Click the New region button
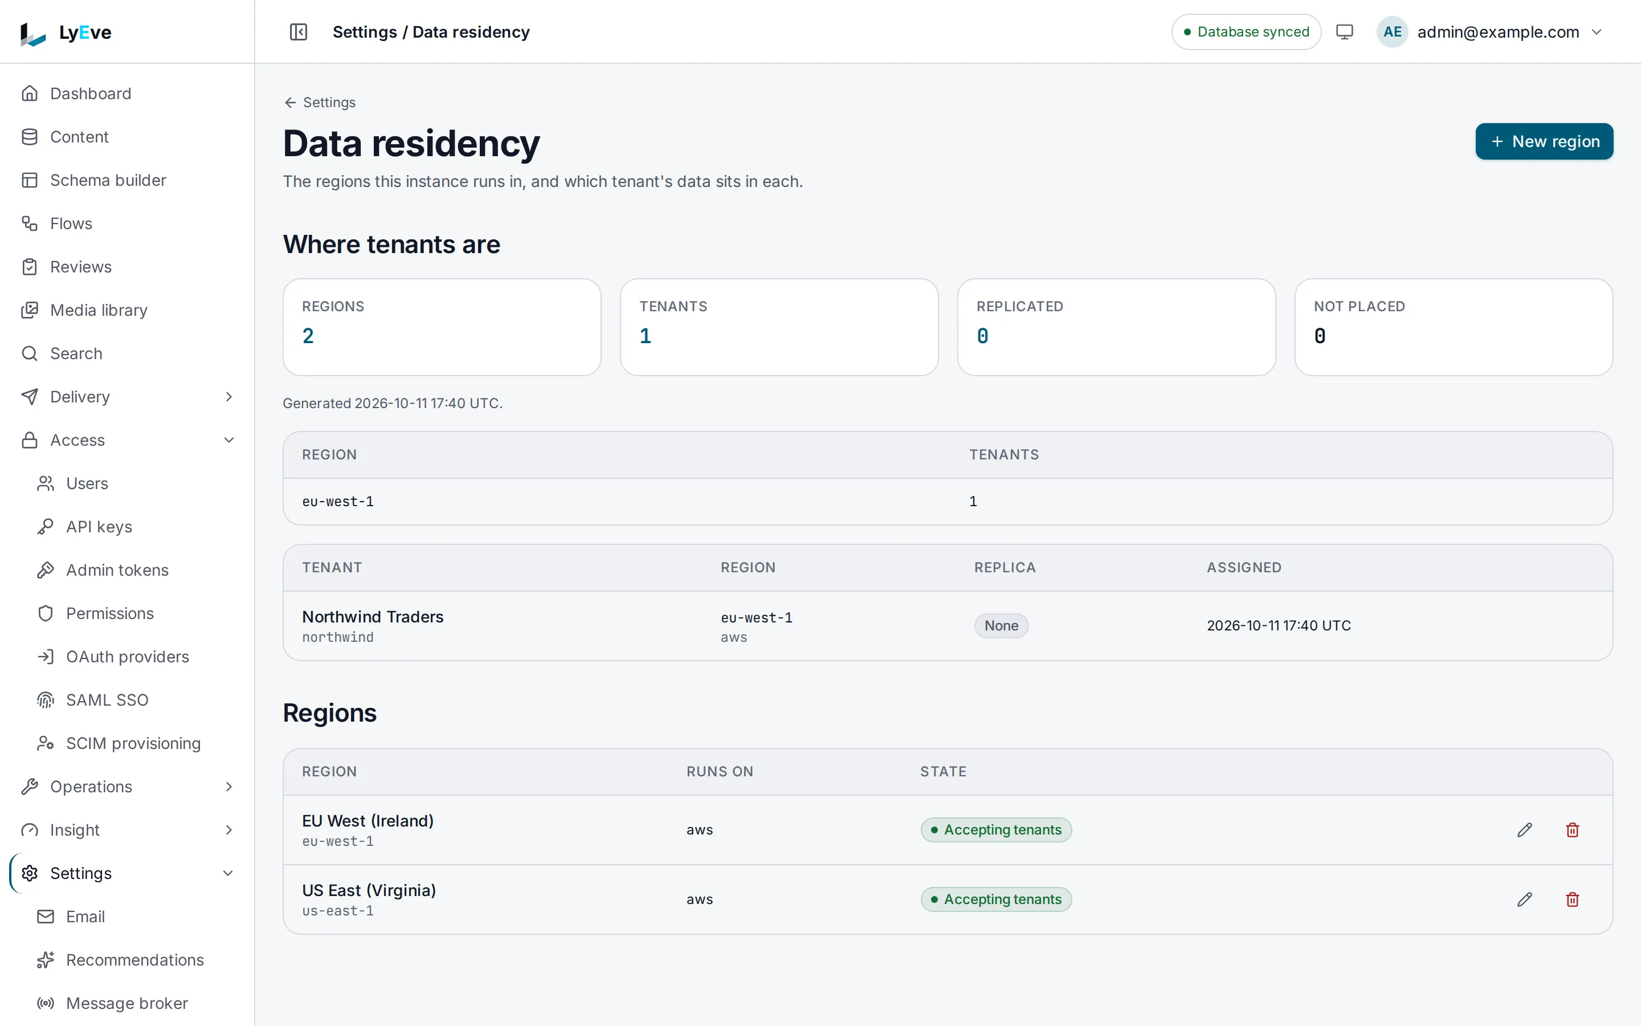 point(1544,141)
